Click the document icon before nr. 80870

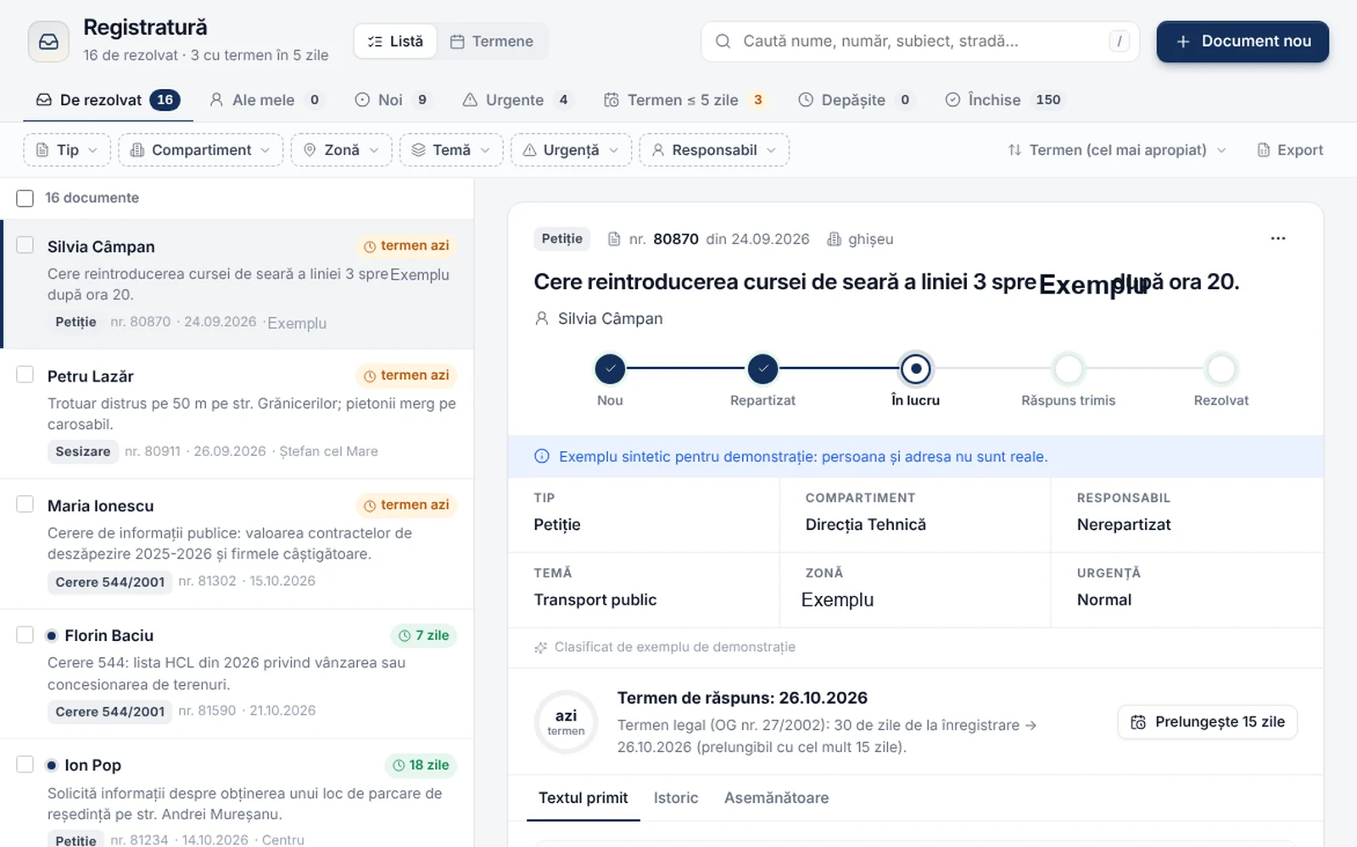tap(615, 239)
